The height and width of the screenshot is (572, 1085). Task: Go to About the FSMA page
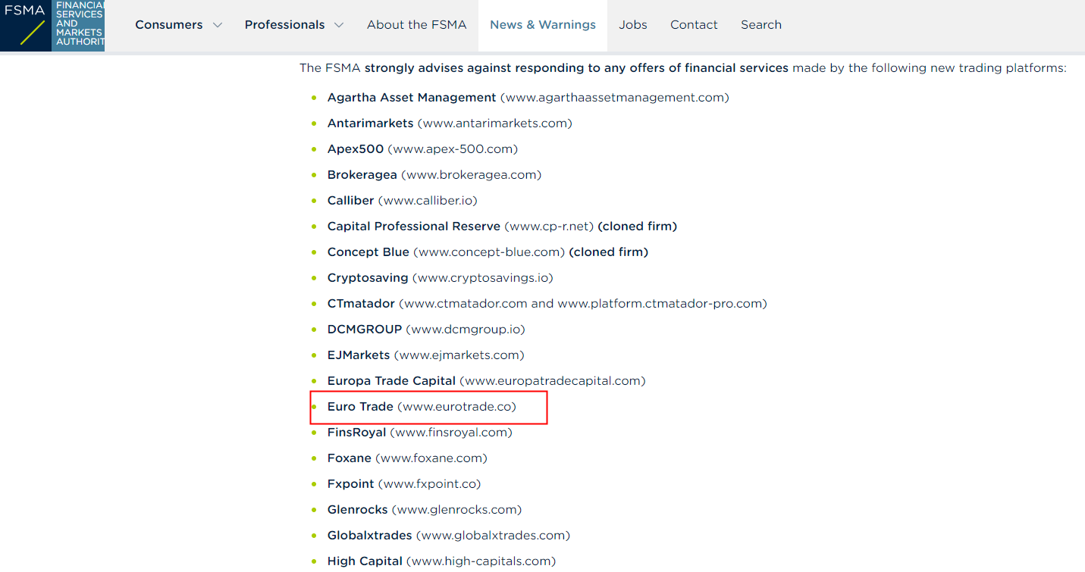tap(417, 25)
